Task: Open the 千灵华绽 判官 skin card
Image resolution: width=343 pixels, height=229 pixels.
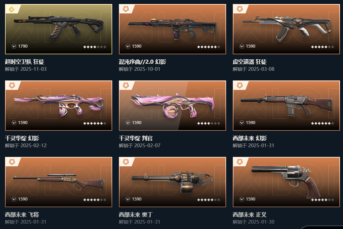Action: tap(173, 106)
